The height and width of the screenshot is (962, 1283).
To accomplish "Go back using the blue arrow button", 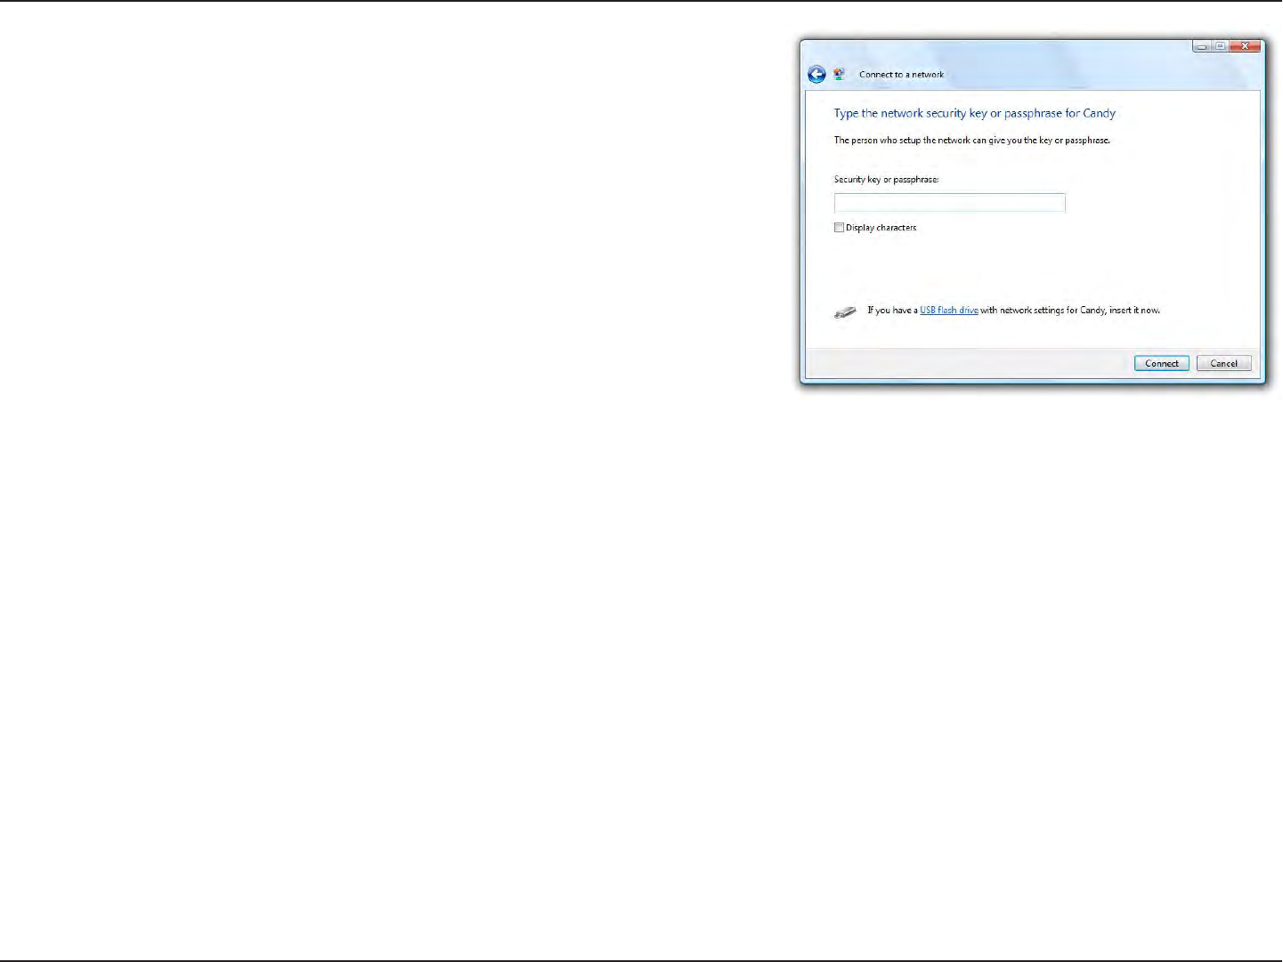I will (x=816, y=75).
